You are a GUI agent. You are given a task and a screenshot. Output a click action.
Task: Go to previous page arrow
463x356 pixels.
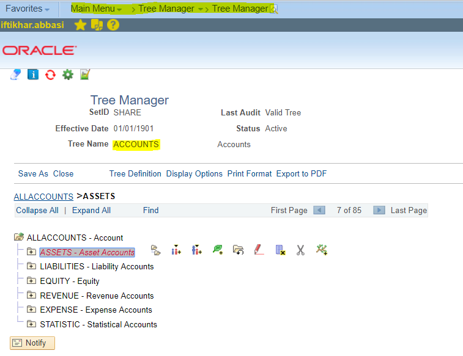click(319, 210)
